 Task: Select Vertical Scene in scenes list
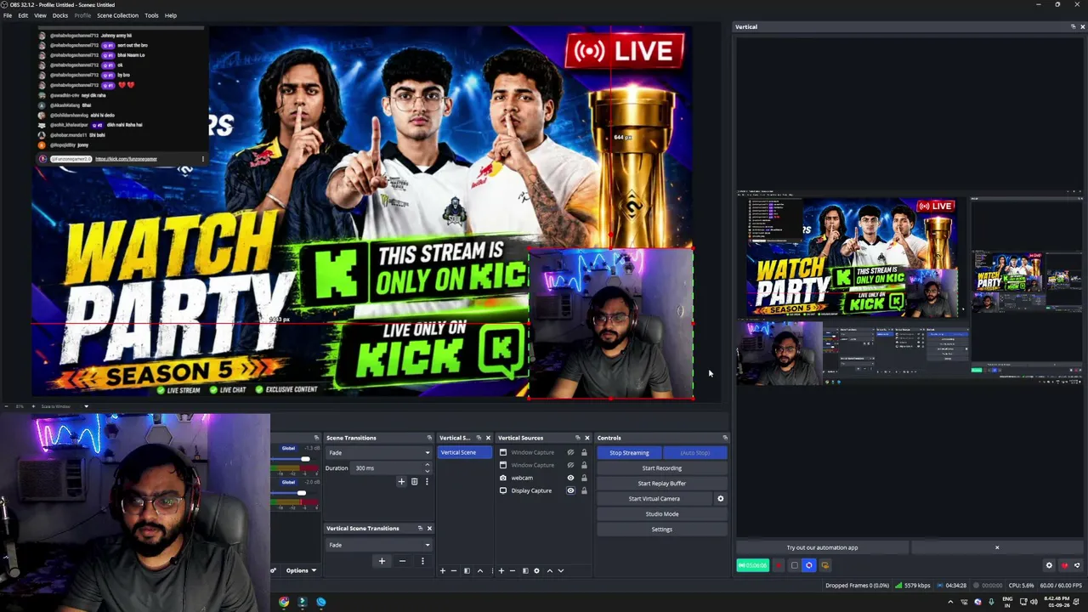(x=466, y=452)
